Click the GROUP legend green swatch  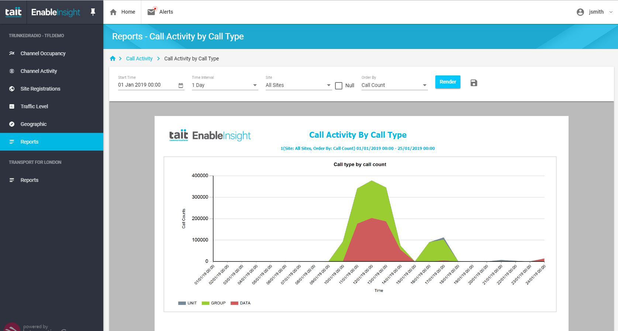(x=206, y=303)
